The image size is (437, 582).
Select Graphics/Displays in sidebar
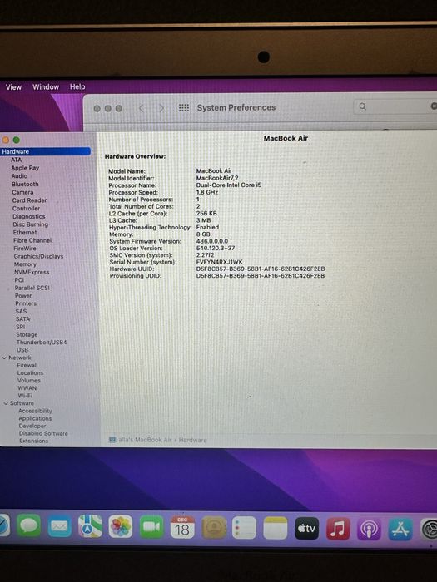[x=38, y=256]
